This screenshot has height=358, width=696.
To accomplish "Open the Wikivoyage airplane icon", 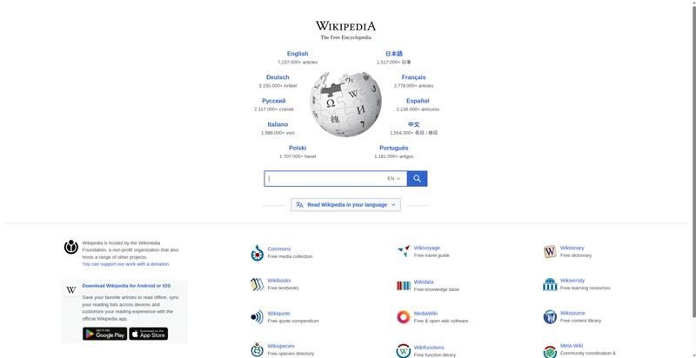I will pos(404,251).
